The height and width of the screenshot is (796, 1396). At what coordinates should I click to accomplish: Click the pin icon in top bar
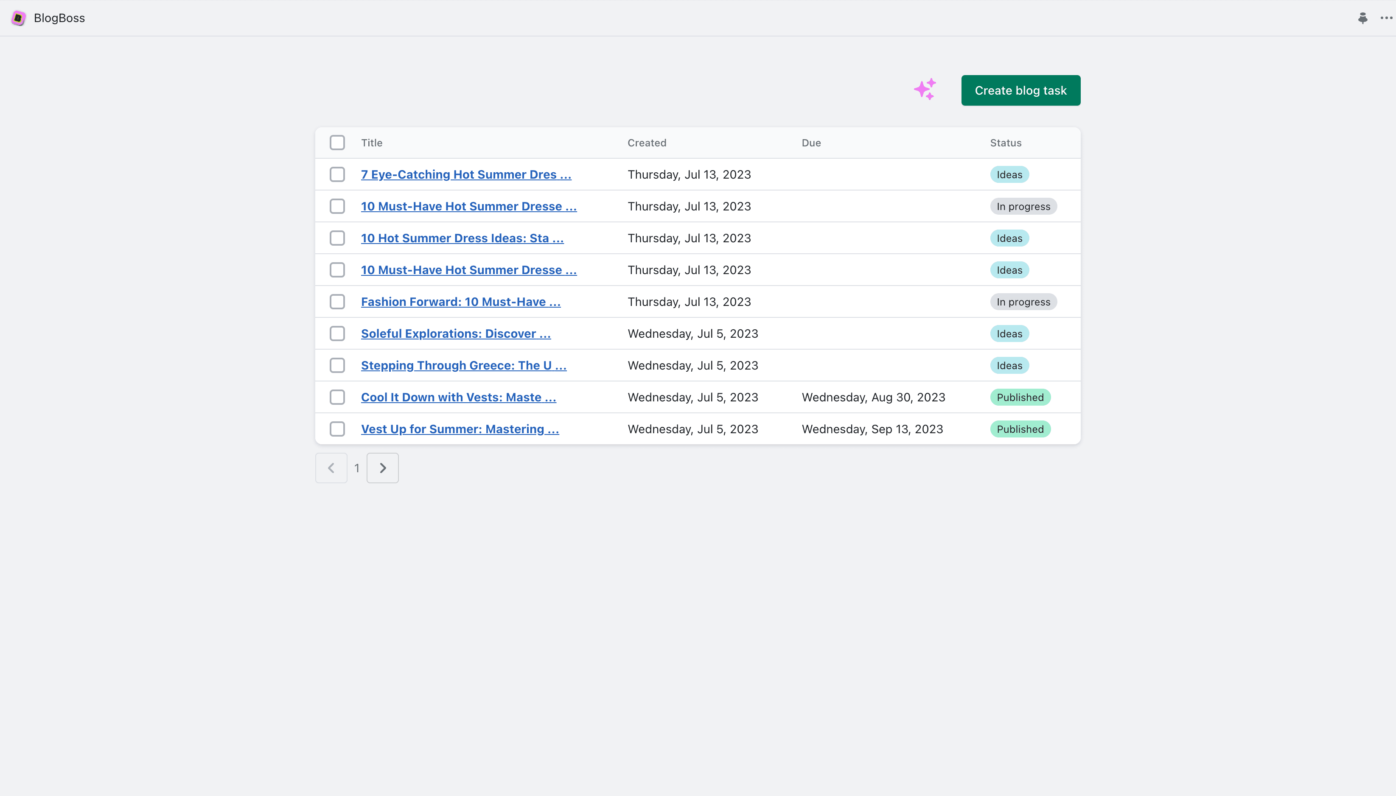[1362, 18]
